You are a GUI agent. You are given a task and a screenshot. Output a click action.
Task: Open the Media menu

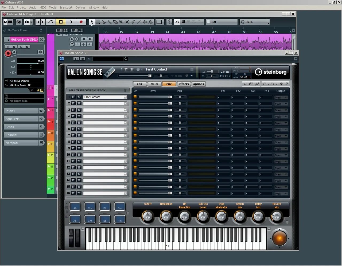point(53,7)
